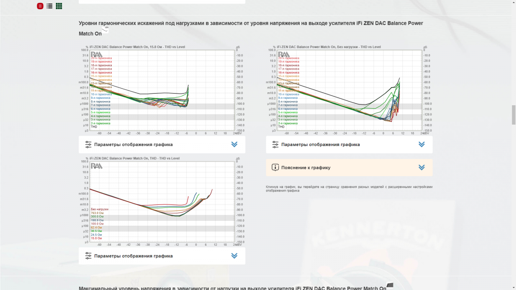This screenshot has width=516, height=290.
Task: Click the sliders icon under the Без нагрузки chart
Action: tap(275, 145)
